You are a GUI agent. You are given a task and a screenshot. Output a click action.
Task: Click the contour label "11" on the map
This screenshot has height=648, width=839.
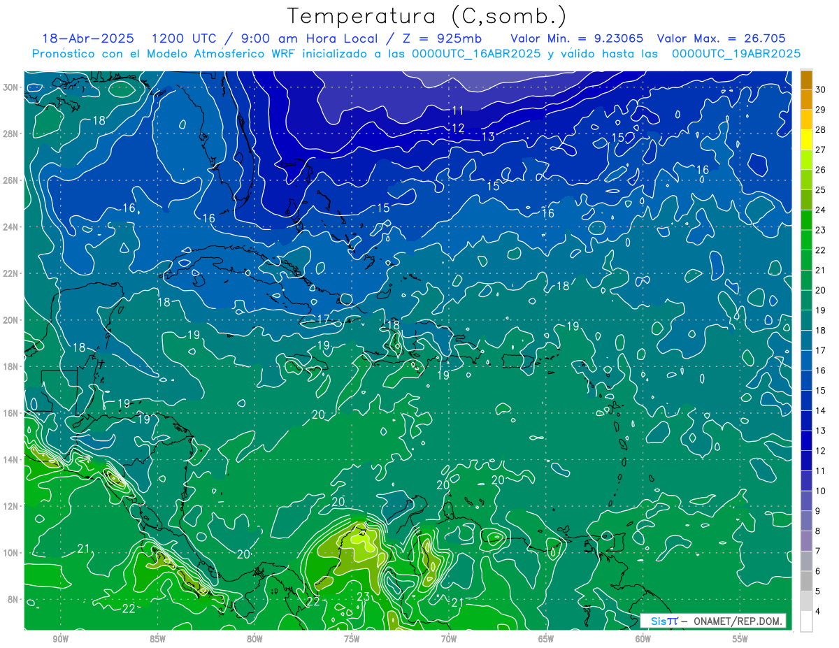[458, 110]
